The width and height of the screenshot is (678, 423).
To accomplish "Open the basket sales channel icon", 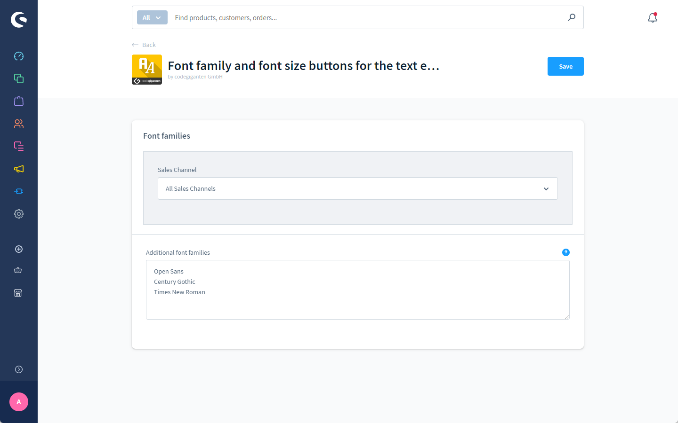I will (18, 270).
